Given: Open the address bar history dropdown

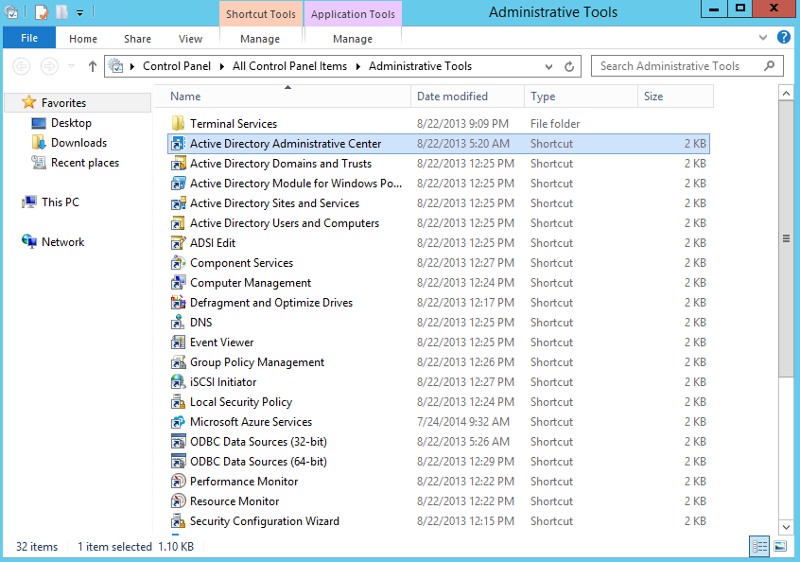Looking at the screenshot, I should tap(548, 67).
